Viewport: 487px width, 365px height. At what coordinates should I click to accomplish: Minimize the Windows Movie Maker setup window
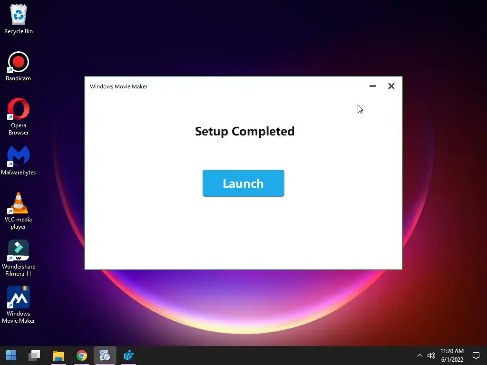click(x=373, y=86)
